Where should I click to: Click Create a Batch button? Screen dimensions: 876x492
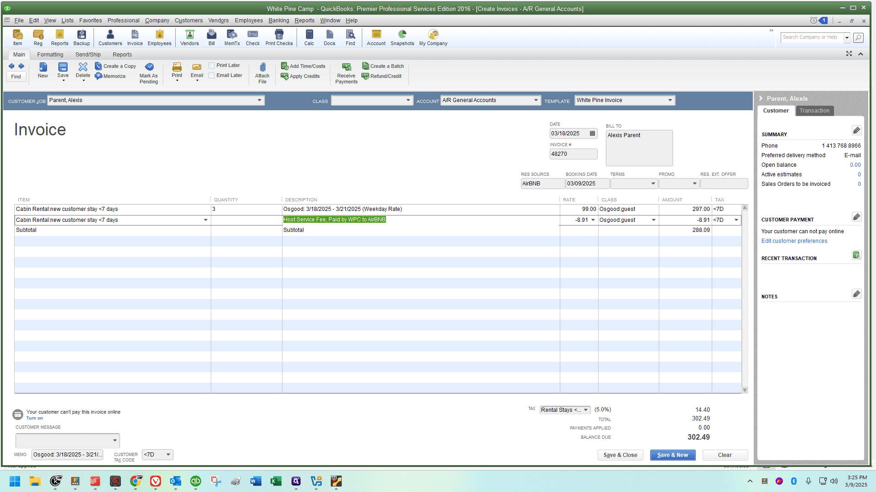(383, 66)
